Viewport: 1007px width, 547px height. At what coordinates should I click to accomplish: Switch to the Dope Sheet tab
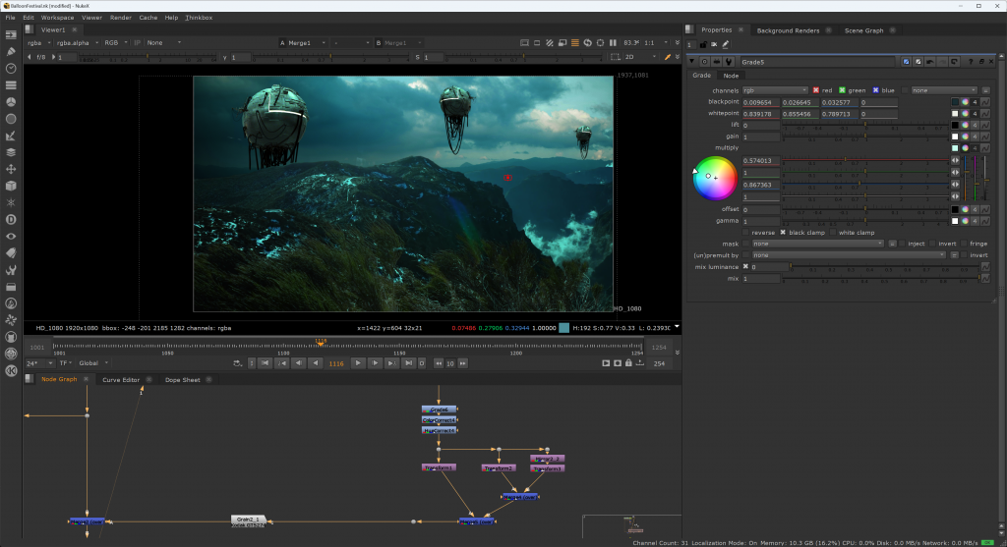[182, 380]
